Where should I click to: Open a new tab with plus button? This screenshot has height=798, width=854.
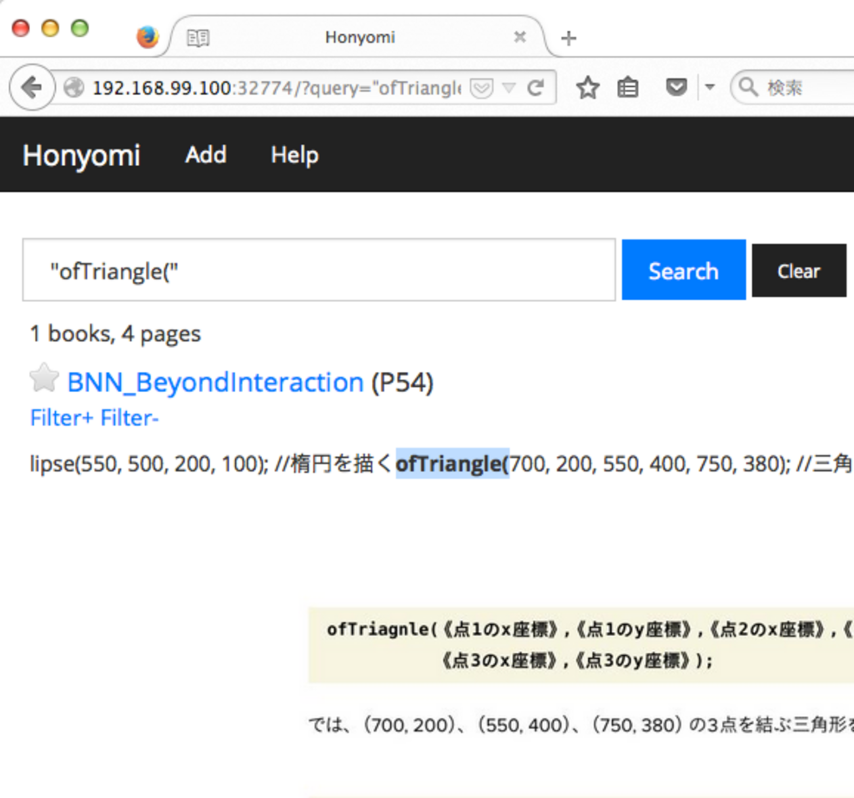tap(569, 38)
